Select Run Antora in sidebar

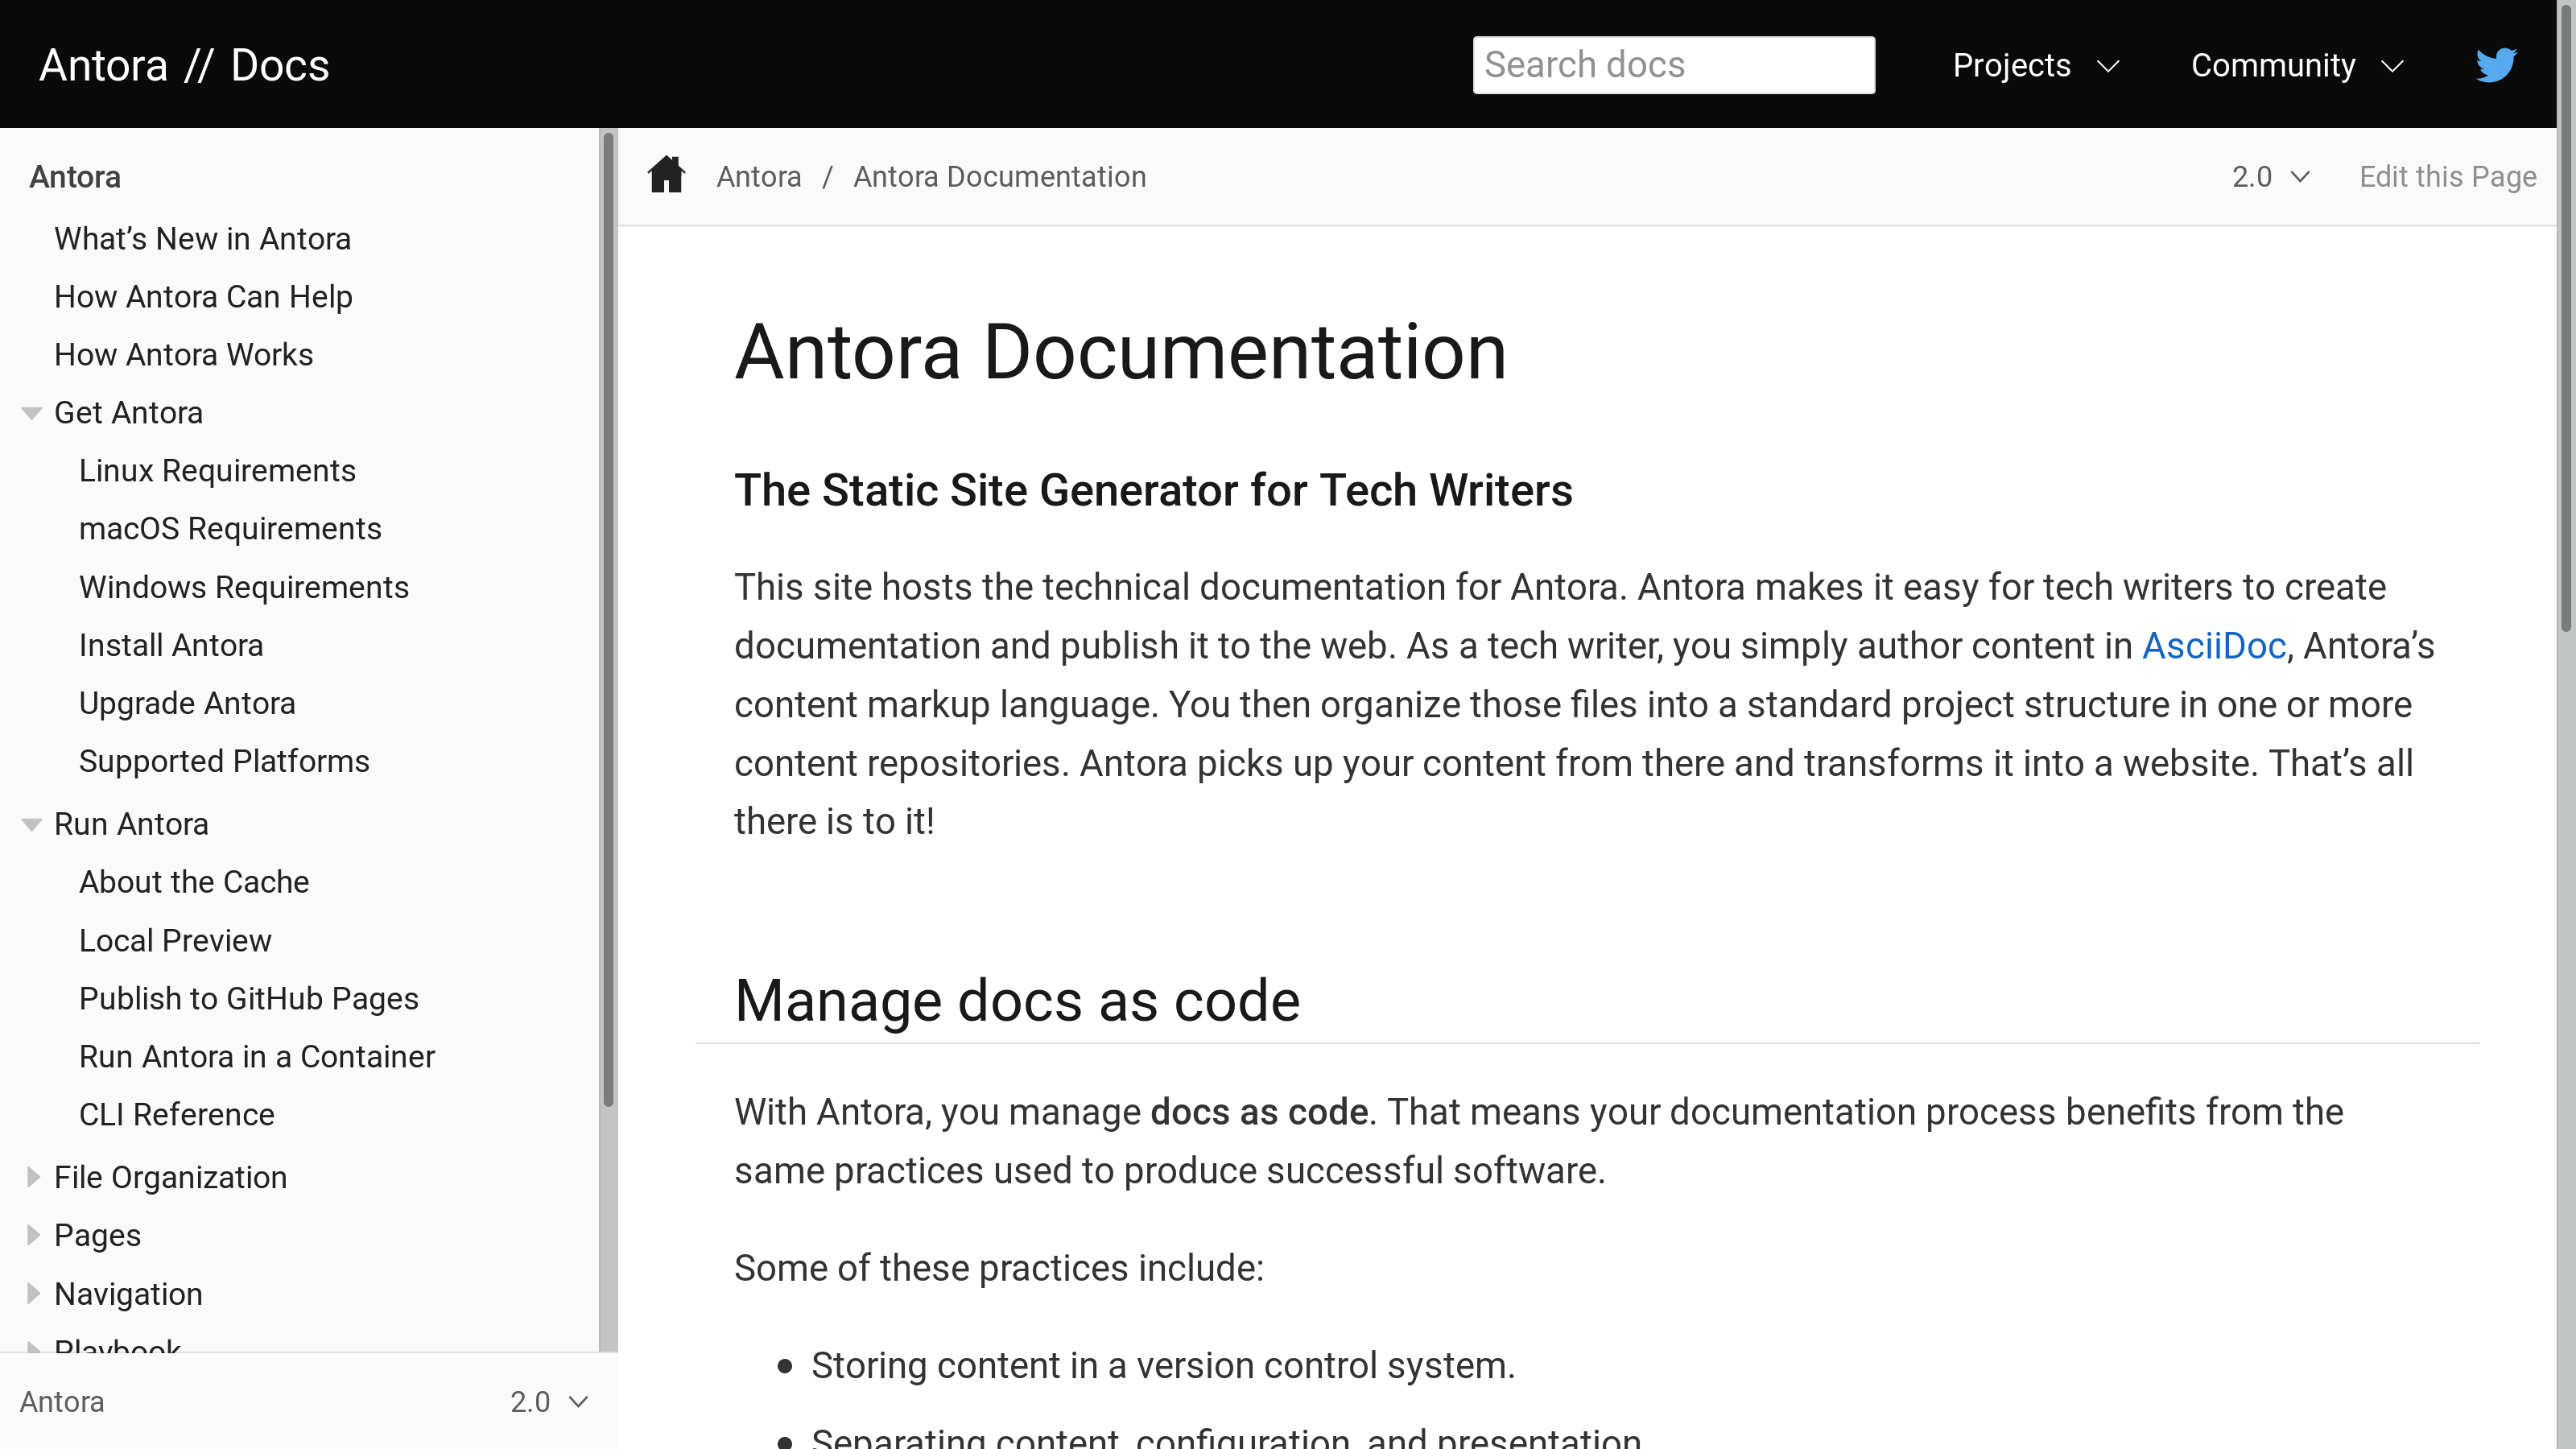(x=131, y=824)
